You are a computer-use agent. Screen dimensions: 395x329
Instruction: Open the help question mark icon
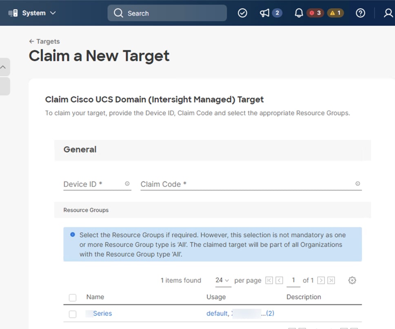(x=360, y=13)
